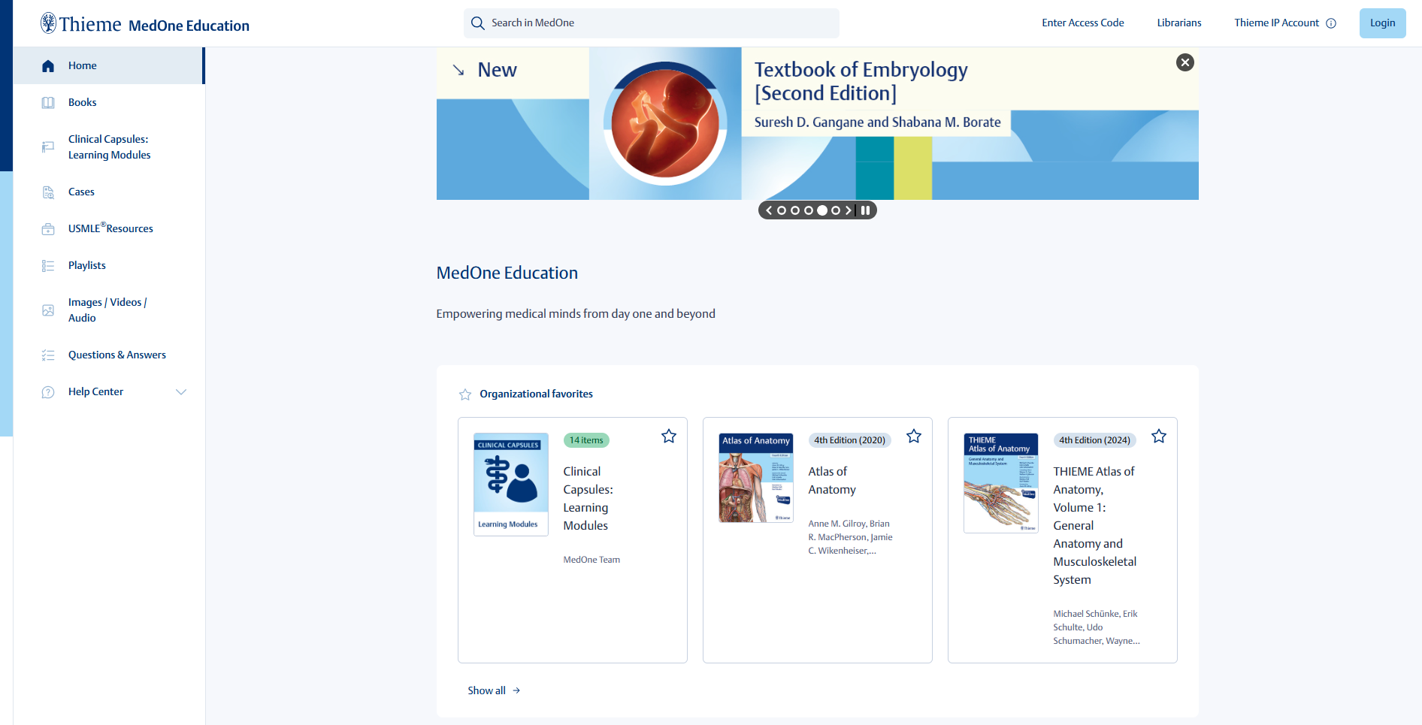Viewport: 1422px width, 725px height.
Task: Open USMLE Resources in the sidebar
Action: pyautogui.click(x=109, y=228)
